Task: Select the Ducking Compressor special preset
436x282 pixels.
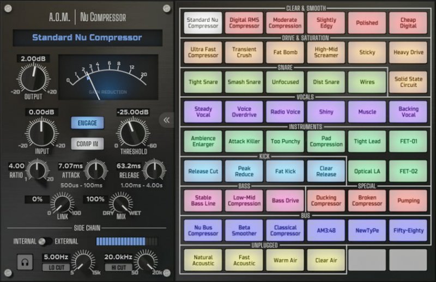Action: (326, 200)
